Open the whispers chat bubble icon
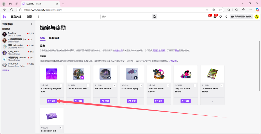Image resolution: width=261 pixels, height=134 pixels. (220, 17)
